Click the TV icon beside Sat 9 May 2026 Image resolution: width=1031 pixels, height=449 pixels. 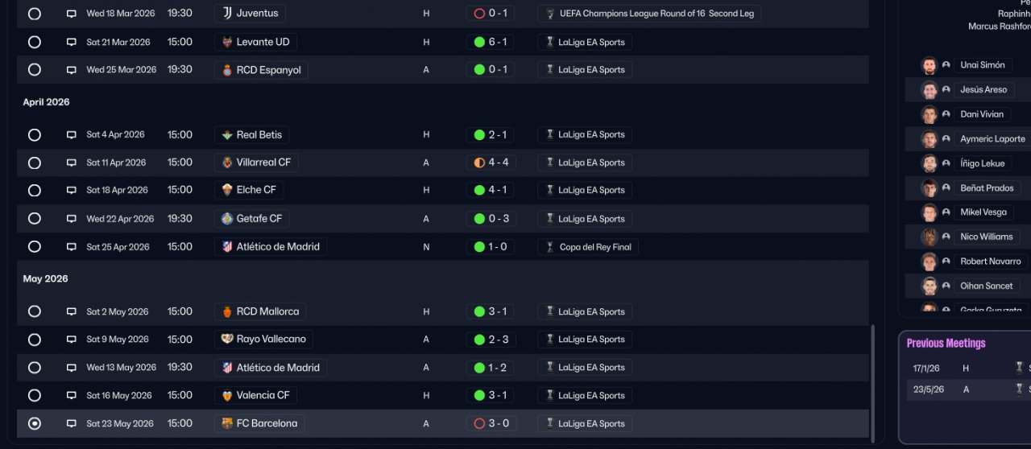click(72, 340)
